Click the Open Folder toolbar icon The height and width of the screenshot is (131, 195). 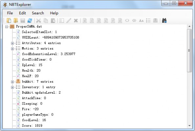[16, 20]
